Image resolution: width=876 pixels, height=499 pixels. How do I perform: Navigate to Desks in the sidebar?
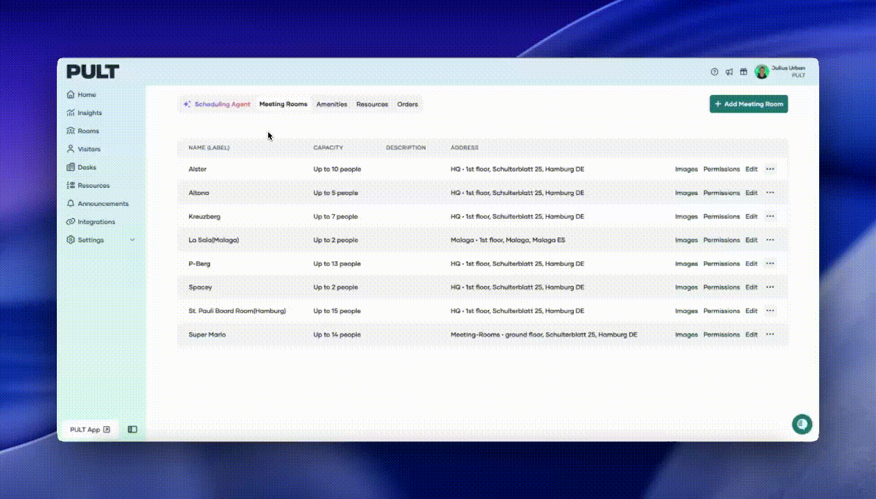[x=86, y=167]
